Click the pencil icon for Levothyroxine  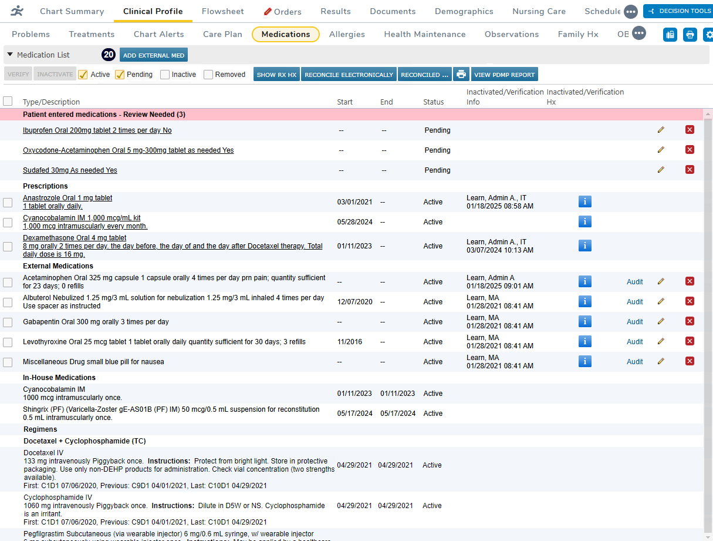(x=661, y=341)
